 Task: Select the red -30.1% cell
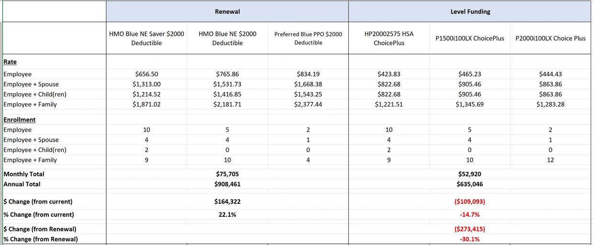tap(469, 239)
